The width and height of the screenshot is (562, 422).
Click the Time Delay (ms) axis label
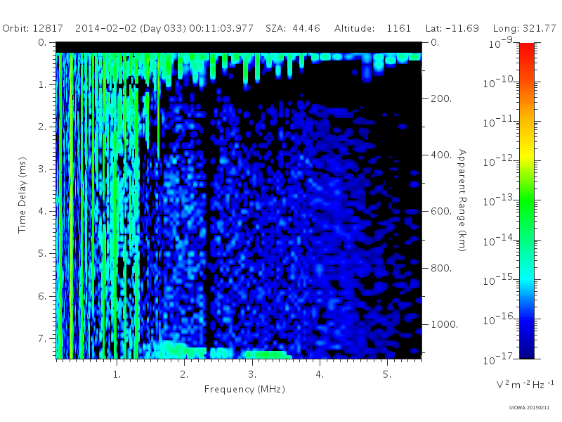point(22,195)
